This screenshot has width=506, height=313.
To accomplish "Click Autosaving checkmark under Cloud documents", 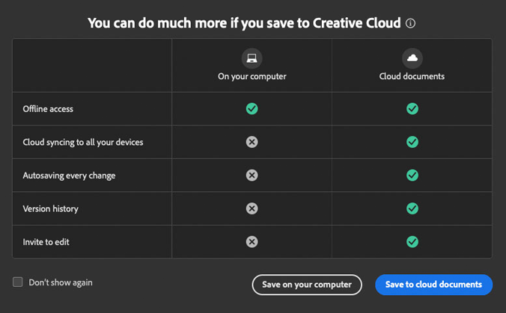I will [x=412, y=176].
